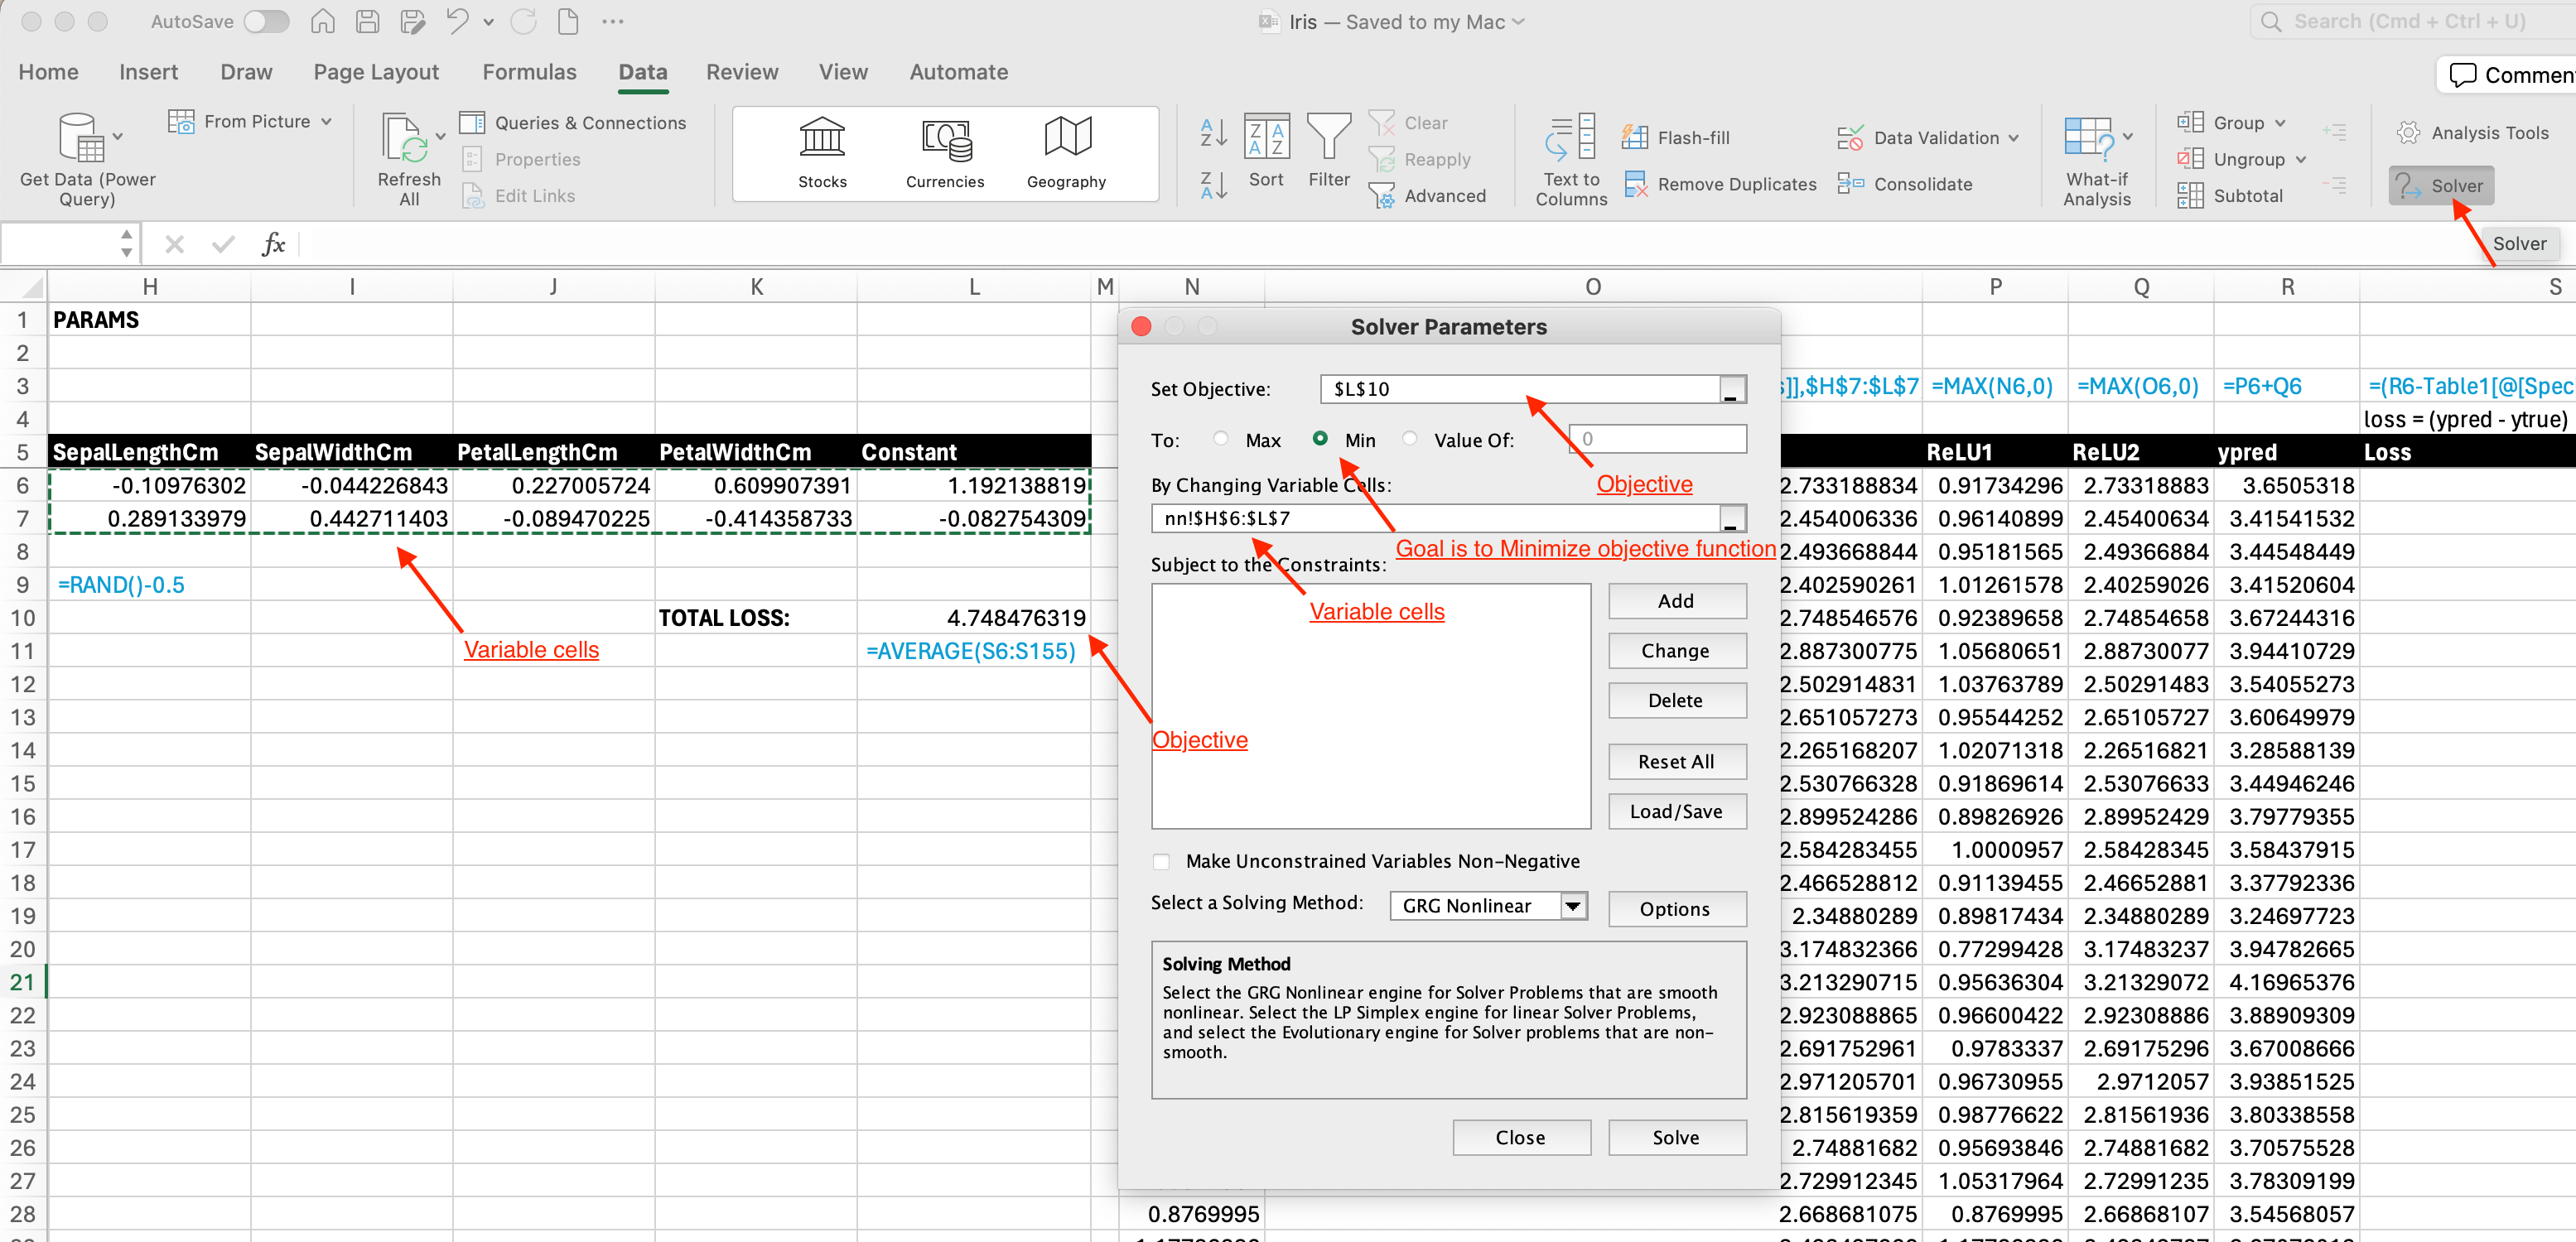Click the name box stepper arrows

pos(126,244)
